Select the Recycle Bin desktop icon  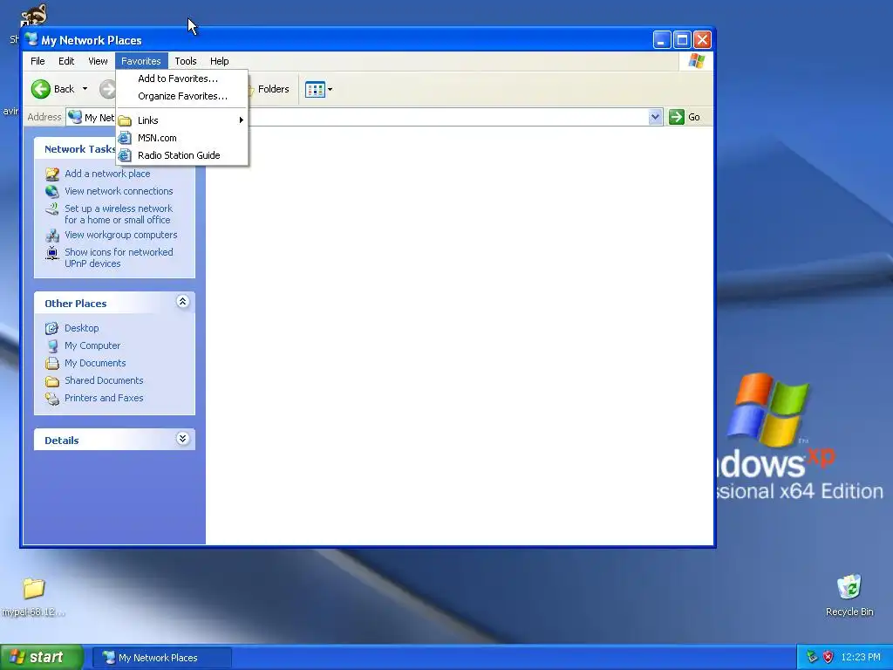pyautogui.click(x=849, y=595)
